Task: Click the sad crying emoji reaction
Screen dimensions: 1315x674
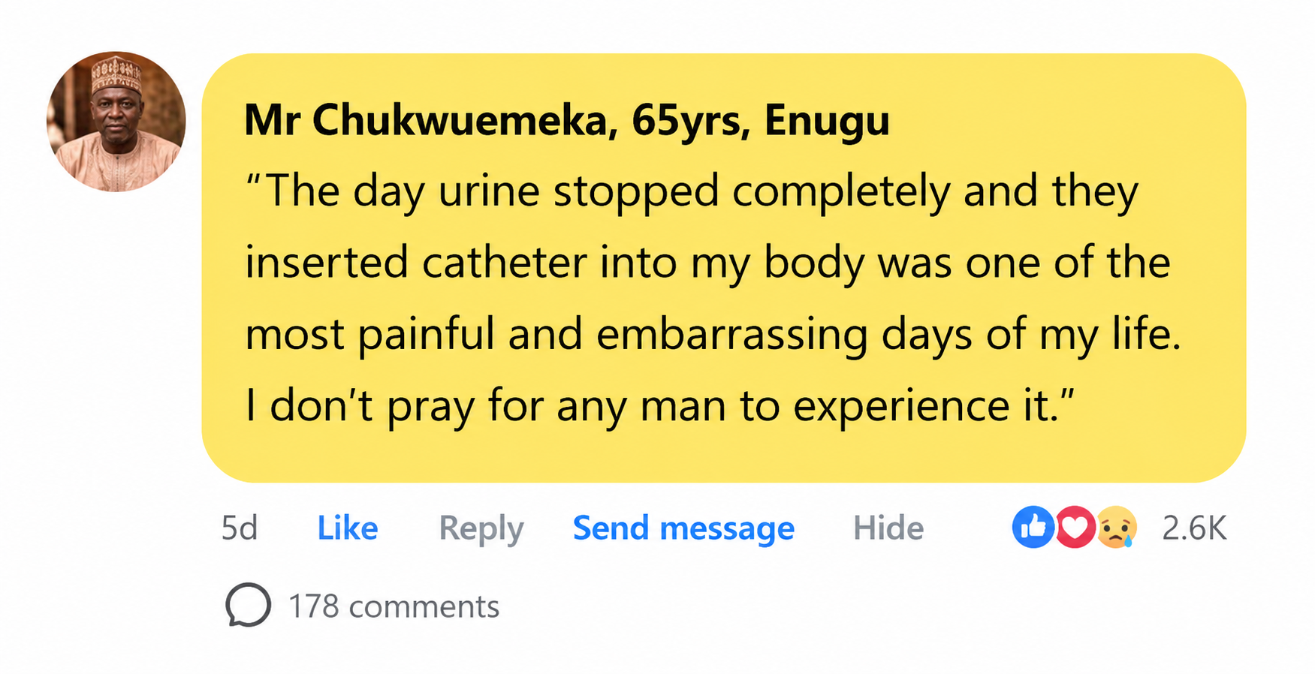Action: 1117,528
